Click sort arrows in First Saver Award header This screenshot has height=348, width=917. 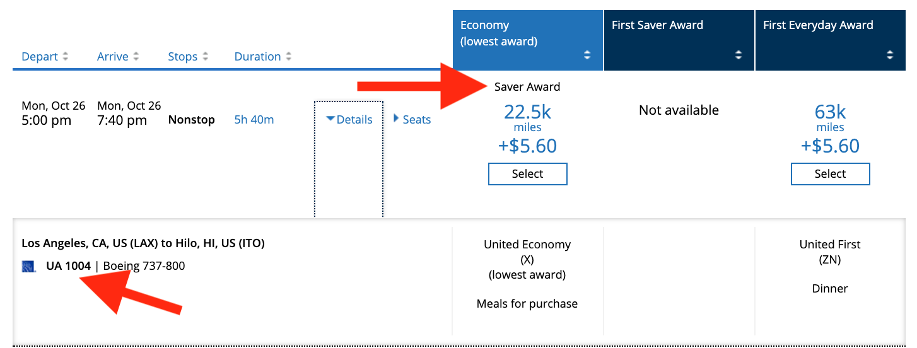click(x=739, y=55)
